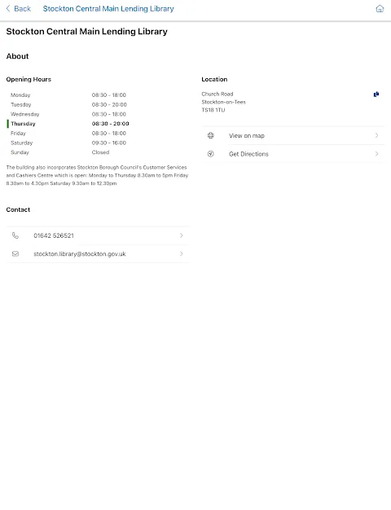
Task: Call 01642 526521
Action: [x=98, y=235]
